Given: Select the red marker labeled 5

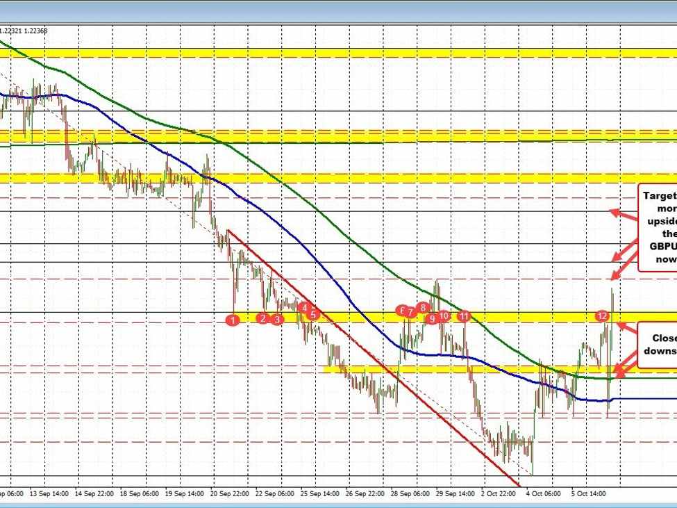Looking at the screenshot, I should coord(313,314).
